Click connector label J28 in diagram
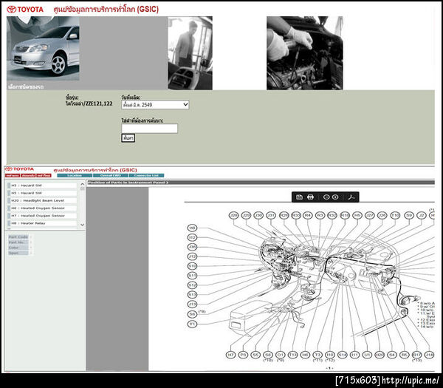443x388 pixels. coord(233,215)
